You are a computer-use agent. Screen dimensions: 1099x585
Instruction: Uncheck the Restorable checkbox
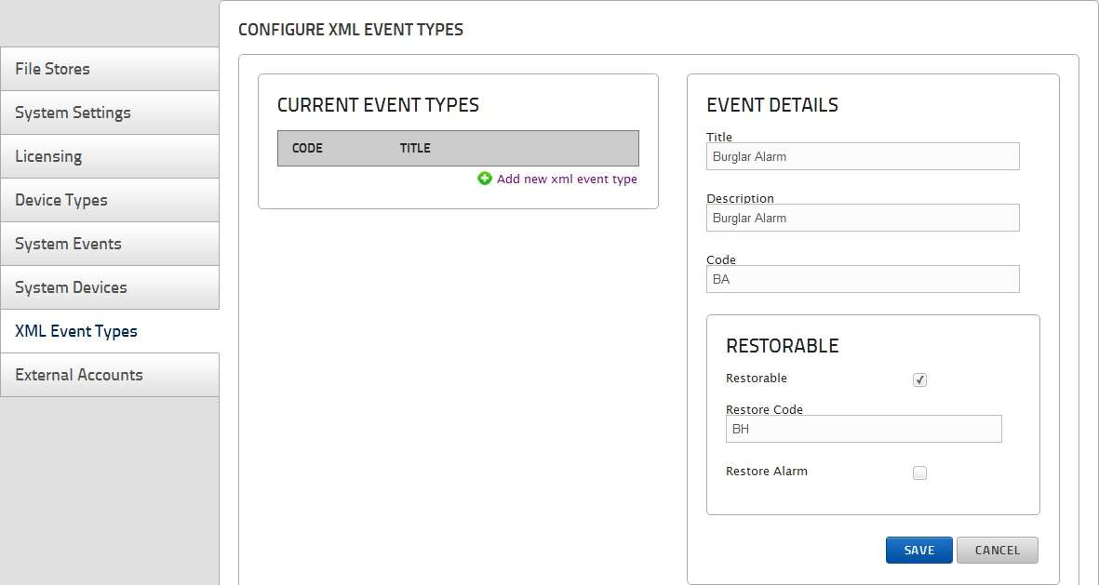(919, 379)
